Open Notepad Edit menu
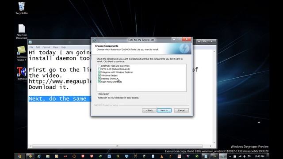Image resolution: width=283 pixels, height=159 pixels. point(38,47)
